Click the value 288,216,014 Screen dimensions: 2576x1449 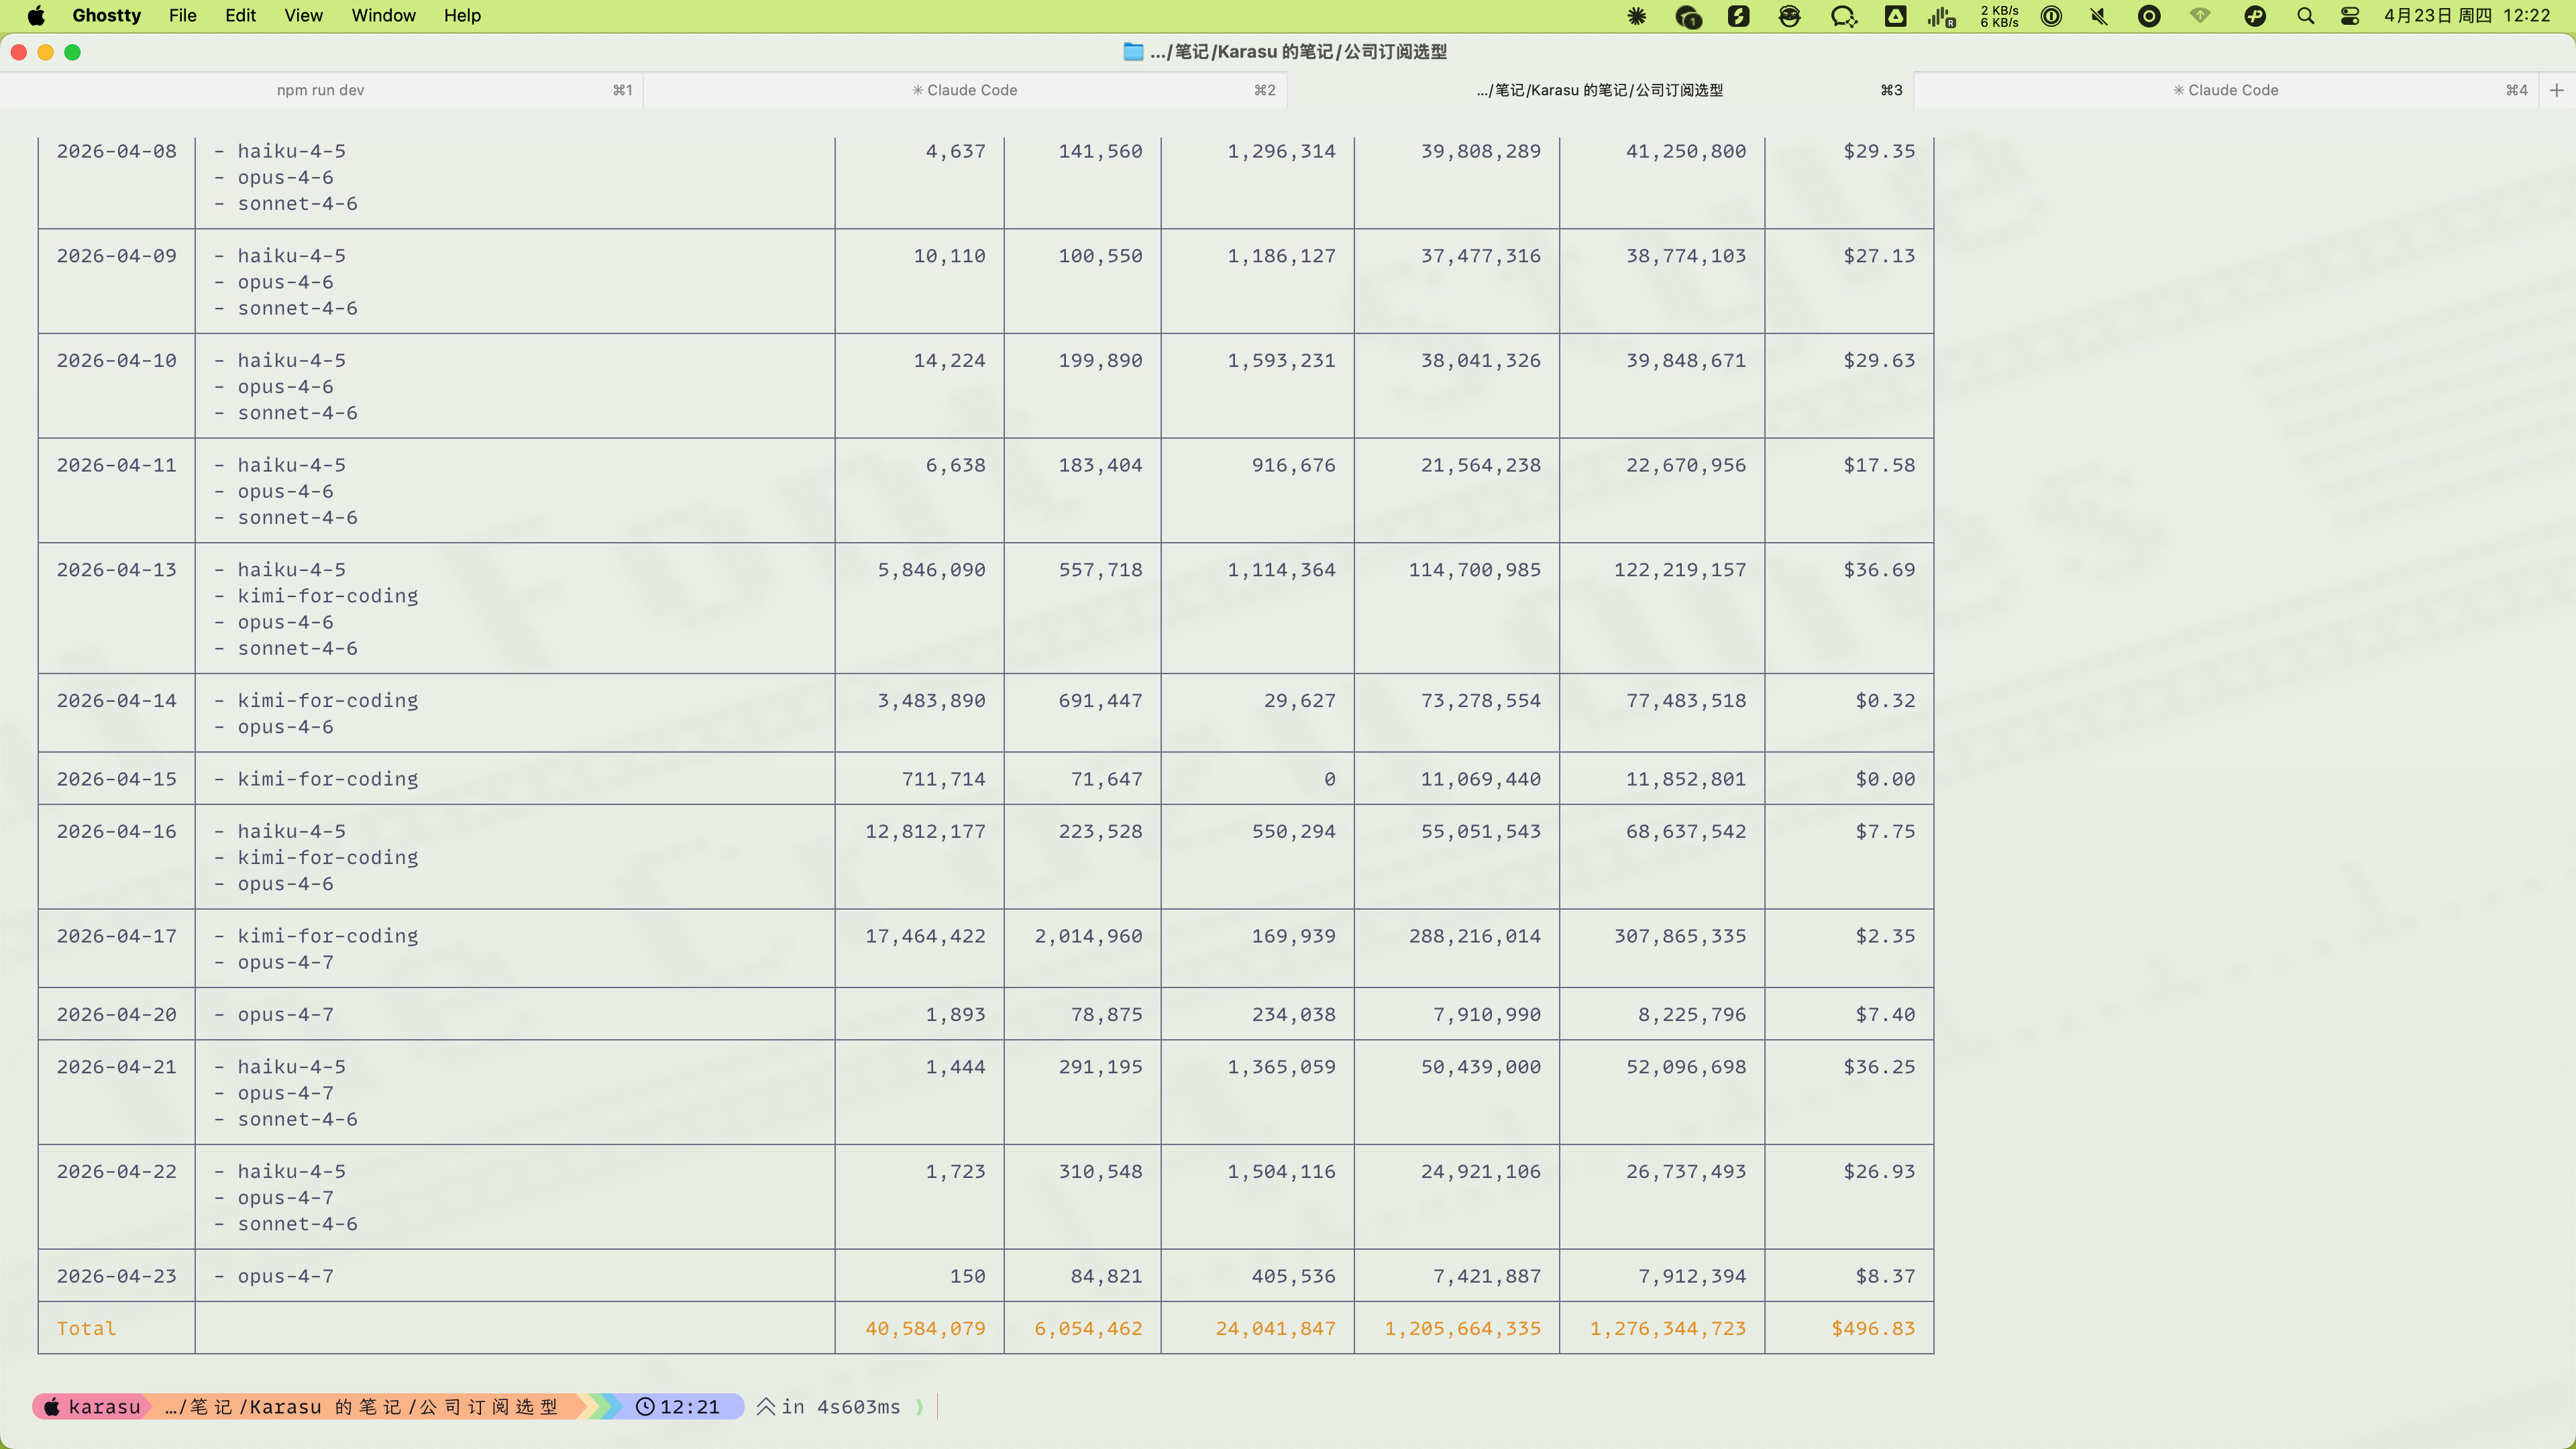point(1475,936)
